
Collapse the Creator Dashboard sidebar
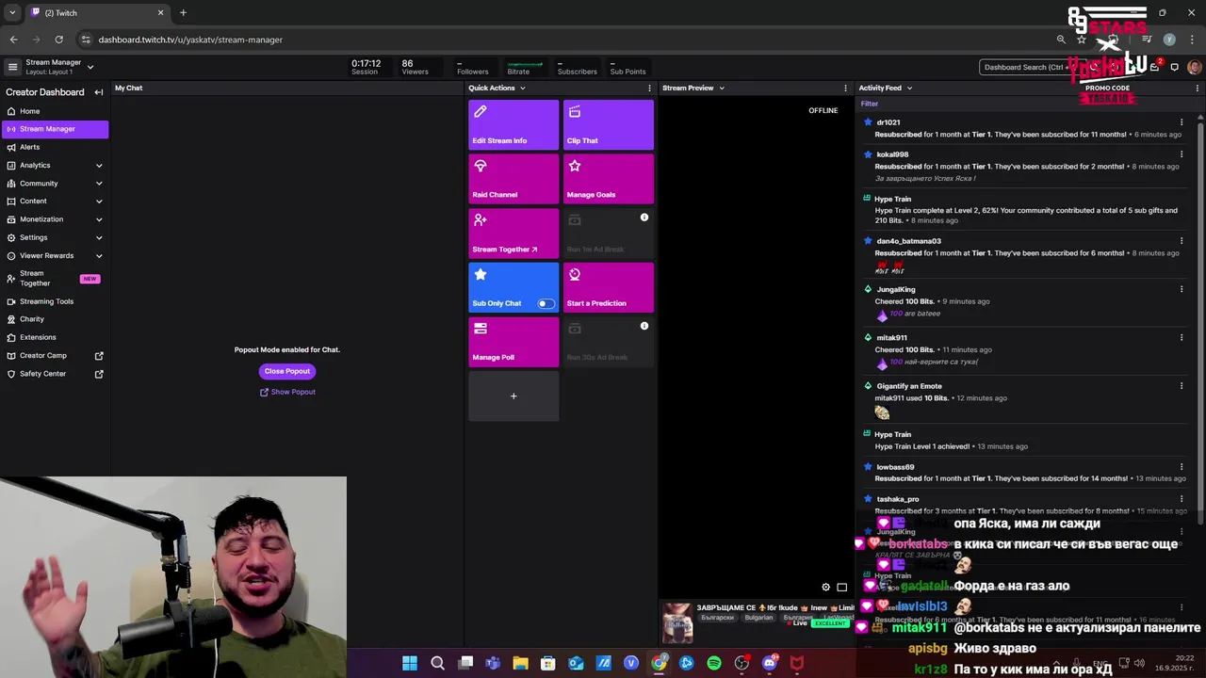tap(98, 92)
